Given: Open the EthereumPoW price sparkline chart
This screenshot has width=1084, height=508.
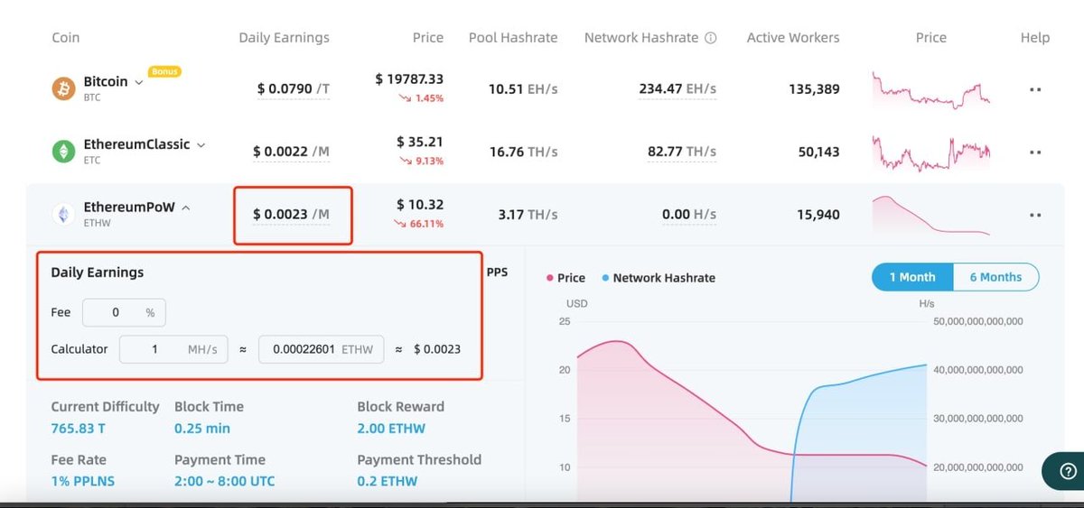Looking at the screenshot, I should coord(930,216).
